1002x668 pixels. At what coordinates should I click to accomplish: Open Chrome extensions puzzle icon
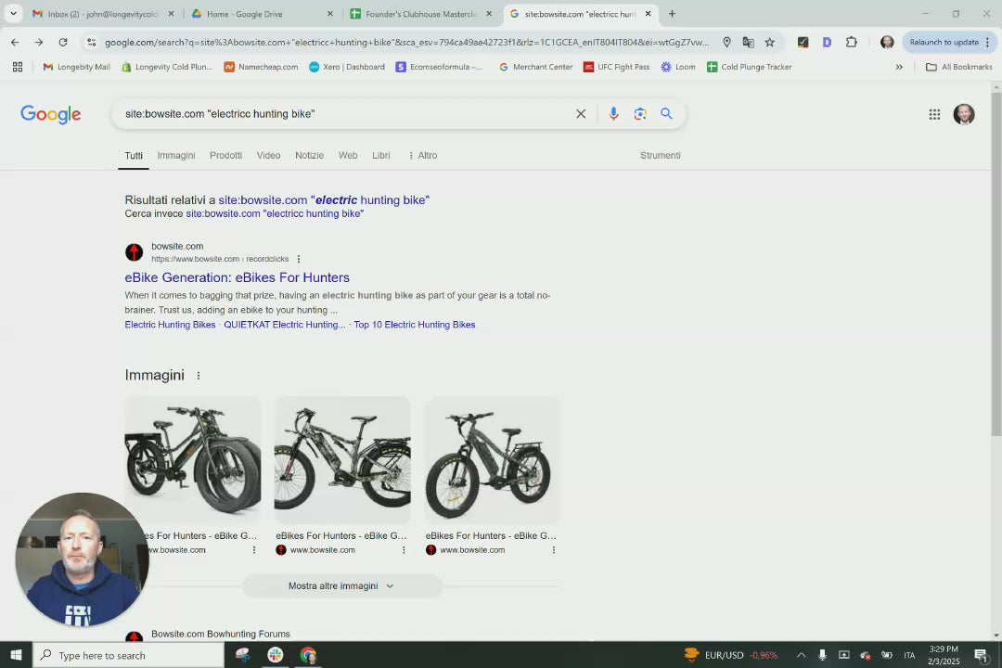coord(851,42)
